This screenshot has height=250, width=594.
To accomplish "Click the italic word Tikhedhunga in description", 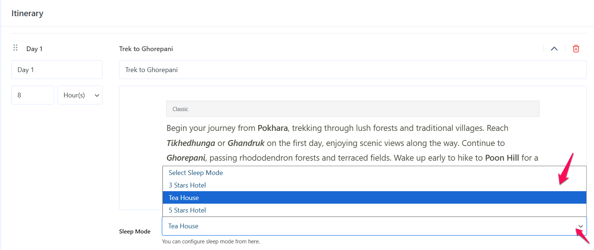I will (191, 143).
